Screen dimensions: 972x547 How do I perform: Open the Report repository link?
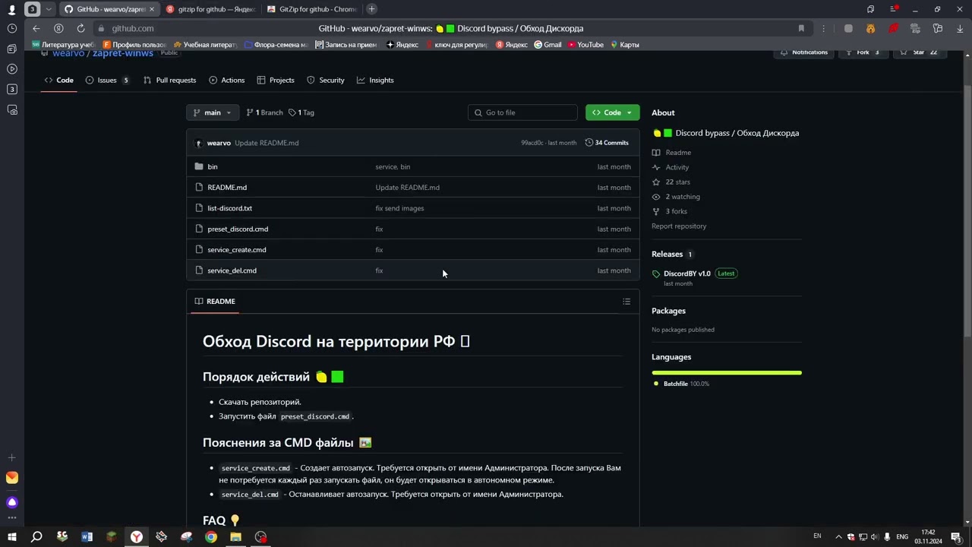tap(679, 226)
